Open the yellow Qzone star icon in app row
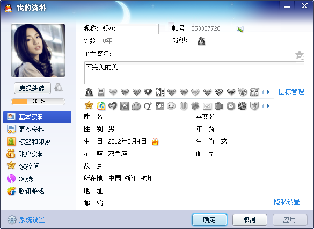The width and height of the screenshot is (314, 229). 89,105
